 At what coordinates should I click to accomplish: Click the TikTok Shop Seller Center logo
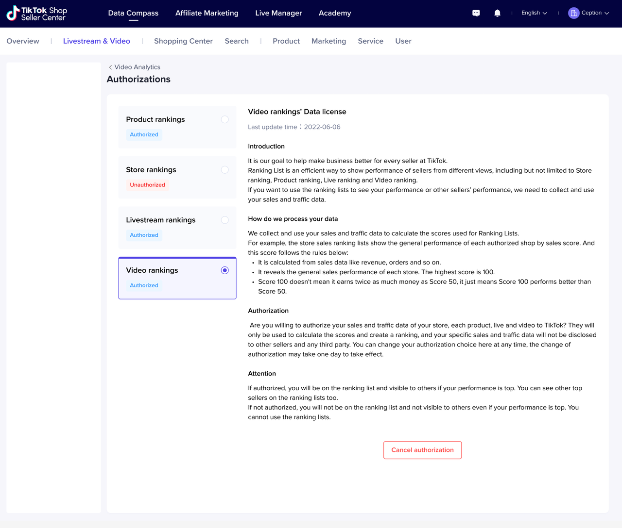tap(37, 14)
